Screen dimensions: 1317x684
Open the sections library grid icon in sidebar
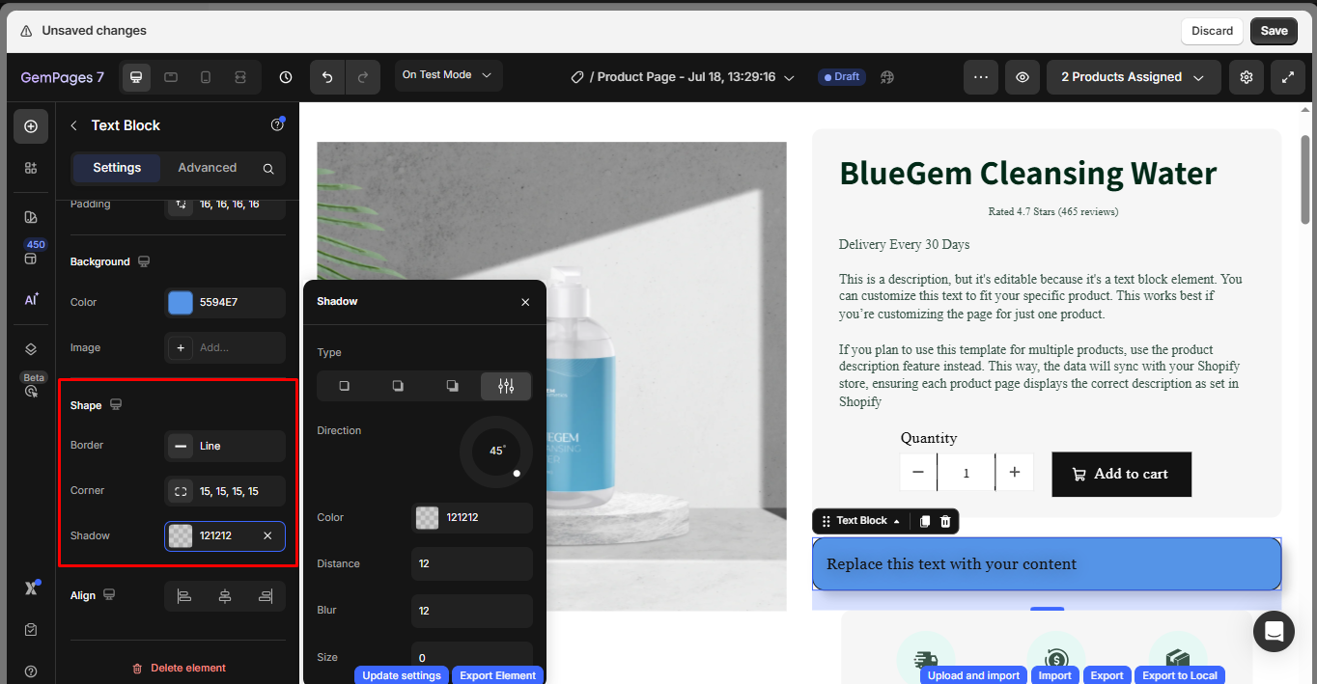tap(31, 168)
